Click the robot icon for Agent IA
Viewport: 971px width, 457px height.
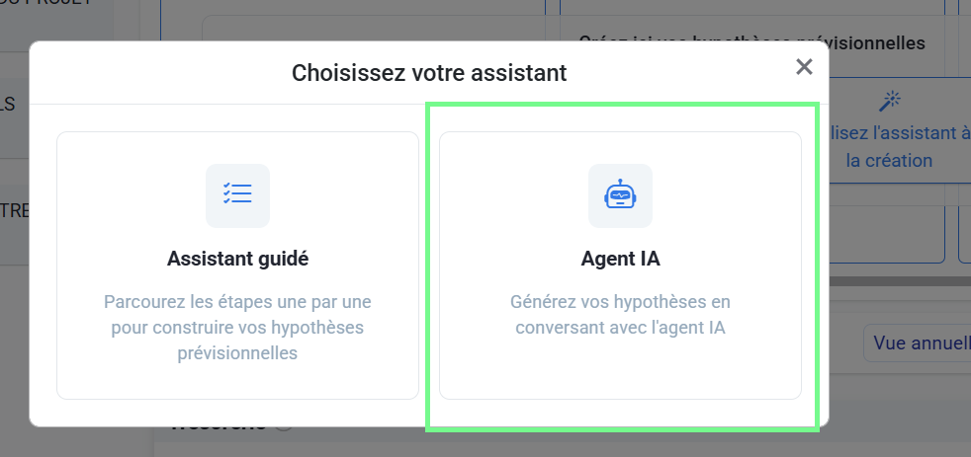coord(620,194)
